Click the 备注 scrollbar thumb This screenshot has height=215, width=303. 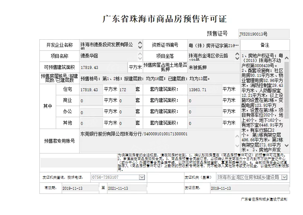pos(287,90)
